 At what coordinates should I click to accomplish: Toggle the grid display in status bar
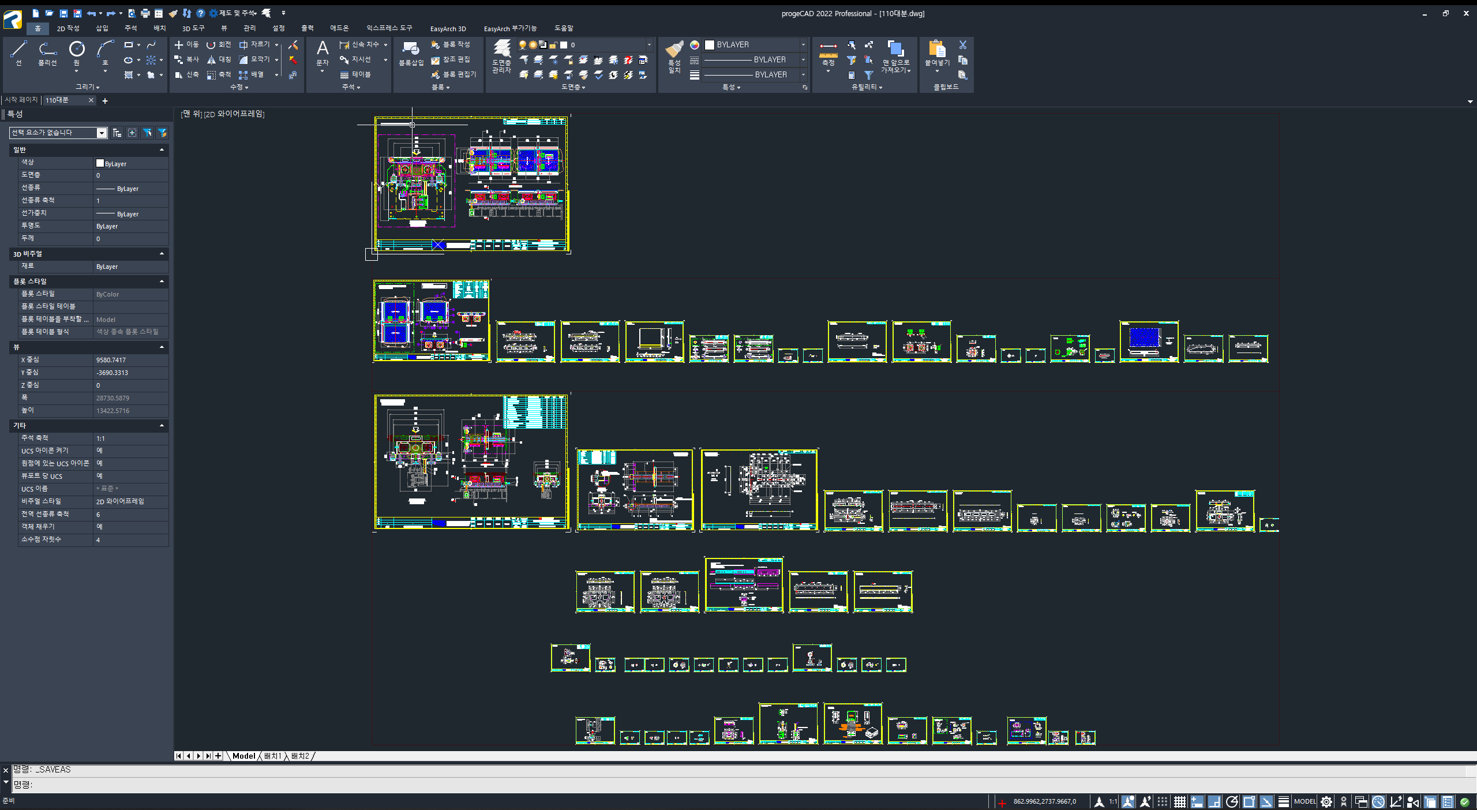pyautogui.click(x=1180, y=801)
